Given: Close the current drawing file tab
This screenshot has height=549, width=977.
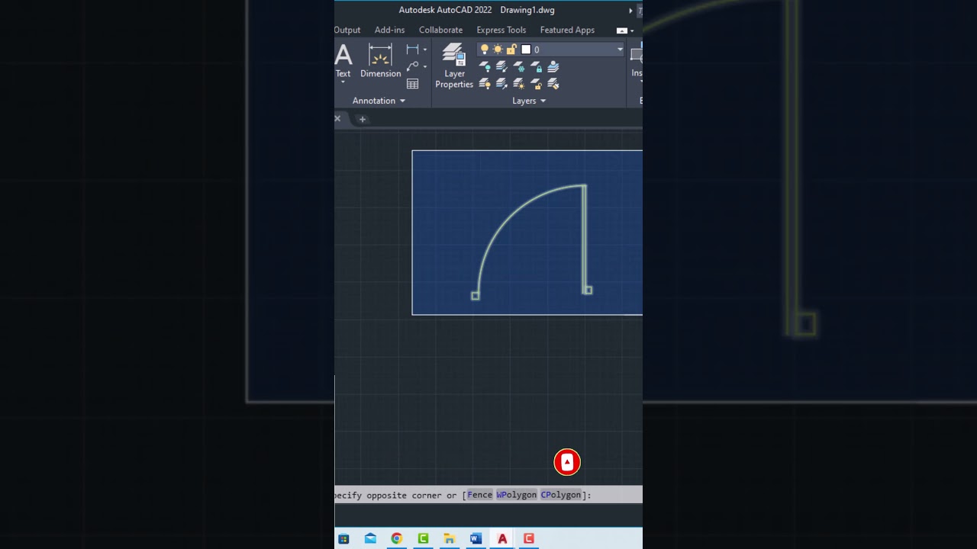Looking at the screenshot, I should [x=337, y=119].
